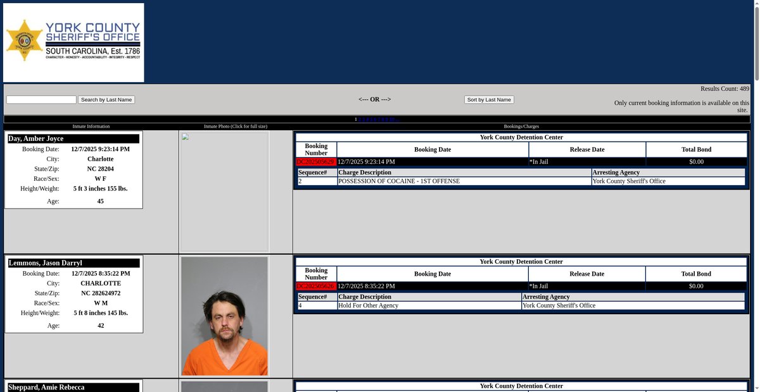
Task: Click the York County Sheriff's Office logo
Action: 73,42
